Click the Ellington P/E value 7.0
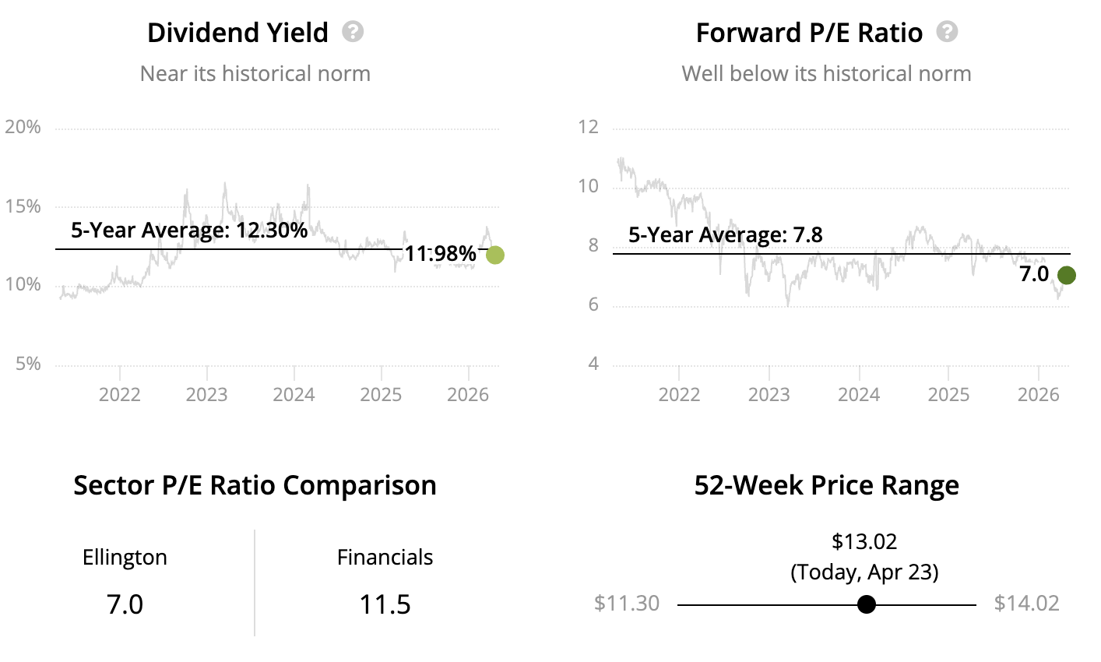Image resolution: width=1101 pixels, height=662 pixels. (125, 604)
